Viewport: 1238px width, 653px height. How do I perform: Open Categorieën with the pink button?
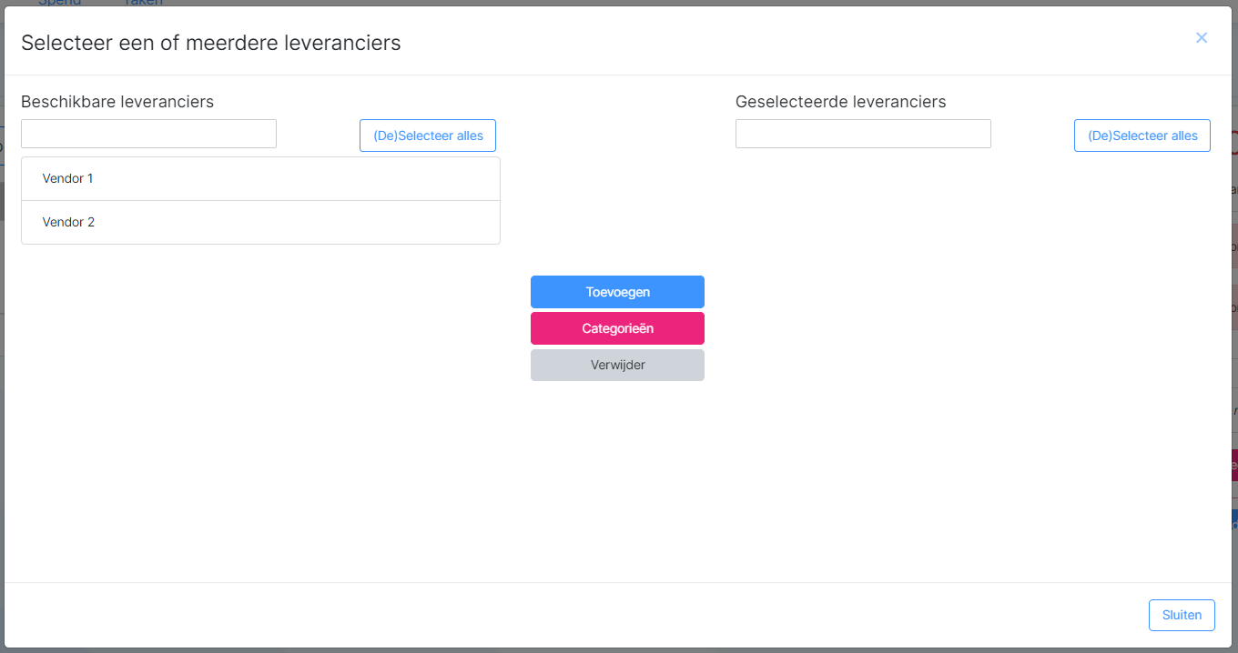[x=617, y=328]
